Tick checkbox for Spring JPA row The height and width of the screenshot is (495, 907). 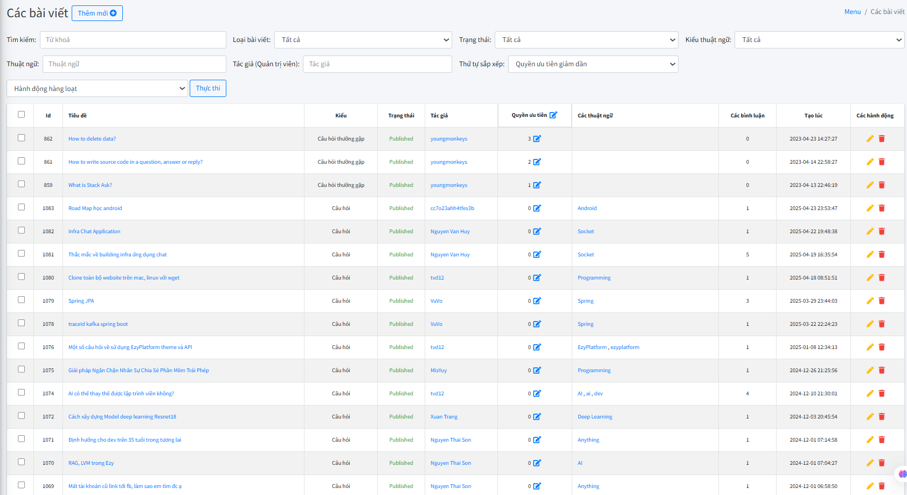tap(22, 299)
